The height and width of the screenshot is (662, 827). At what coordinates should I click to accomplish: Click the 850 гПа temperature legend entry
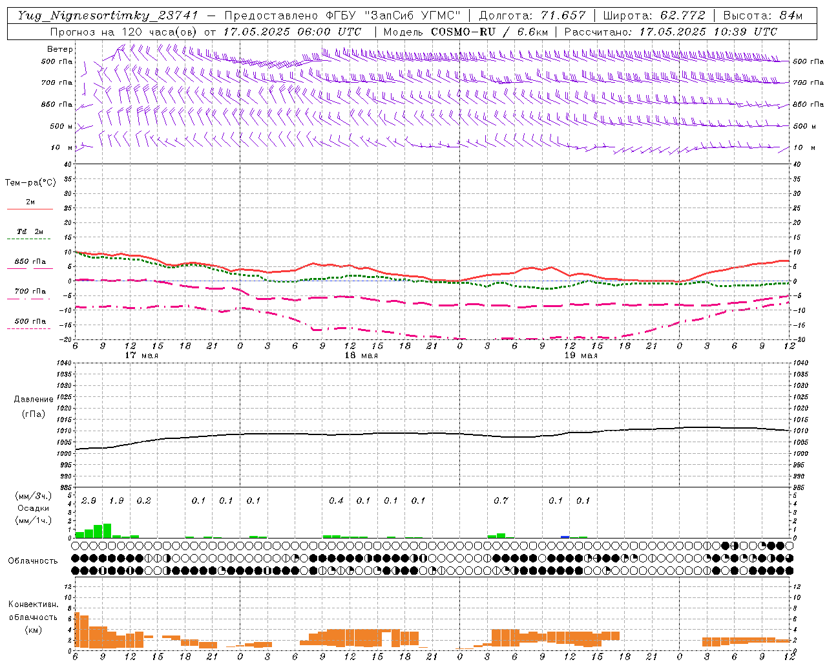click(x=30, y=262)
